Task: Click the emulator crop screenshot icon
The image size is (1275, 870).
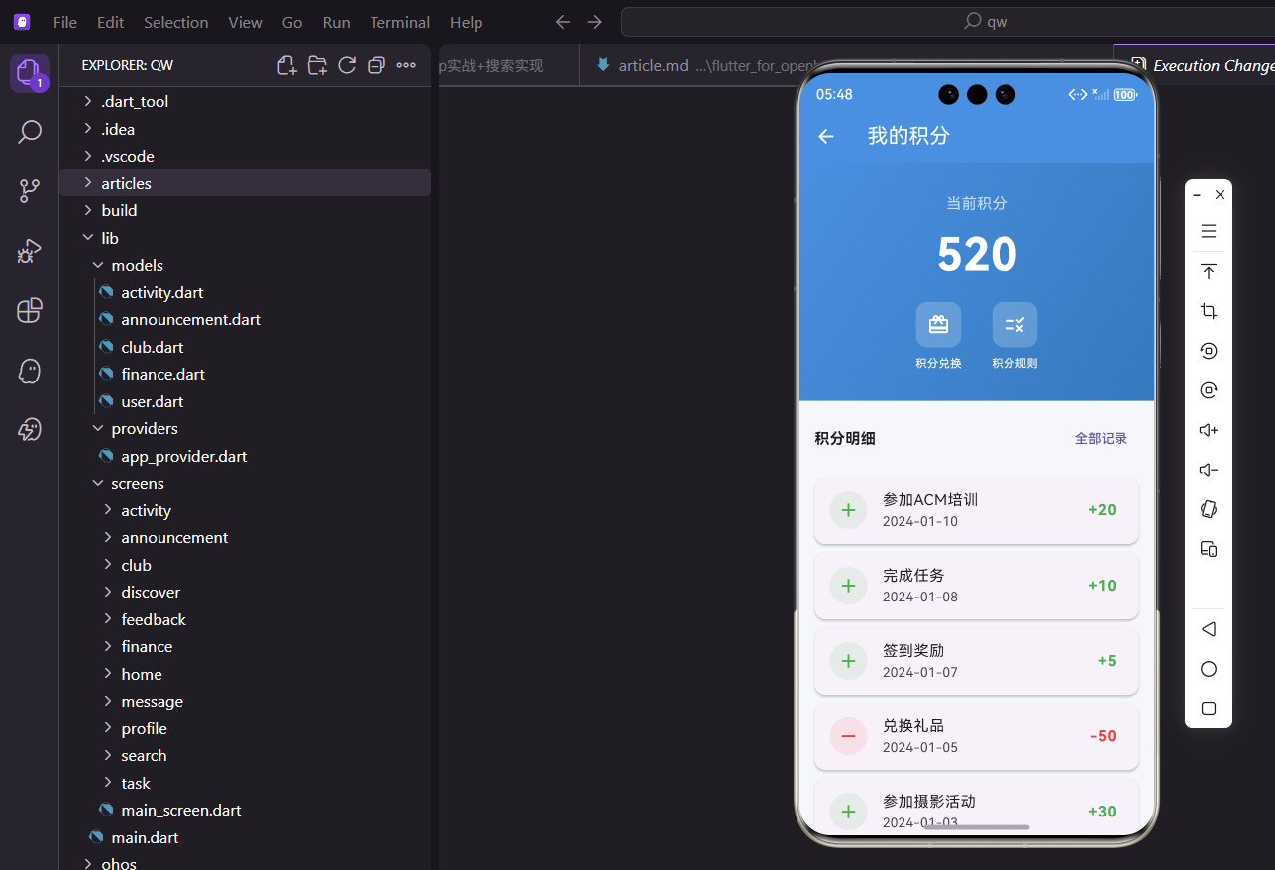Action: coord(1209,311)
